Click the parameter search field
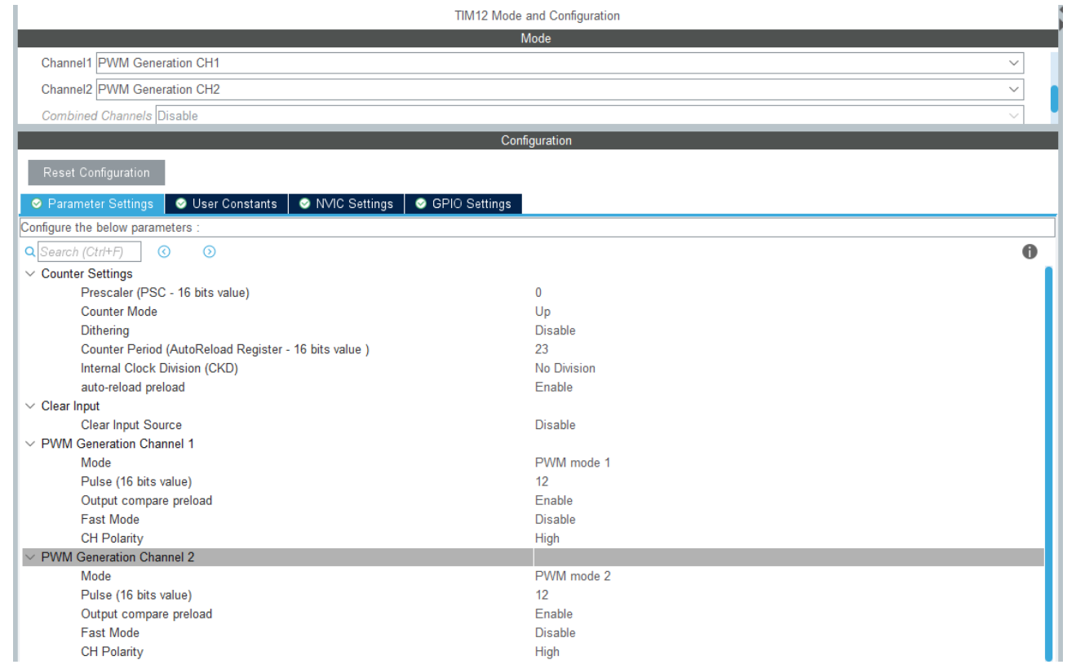This screenshot has height=669, width=1076. pos(89,252)
